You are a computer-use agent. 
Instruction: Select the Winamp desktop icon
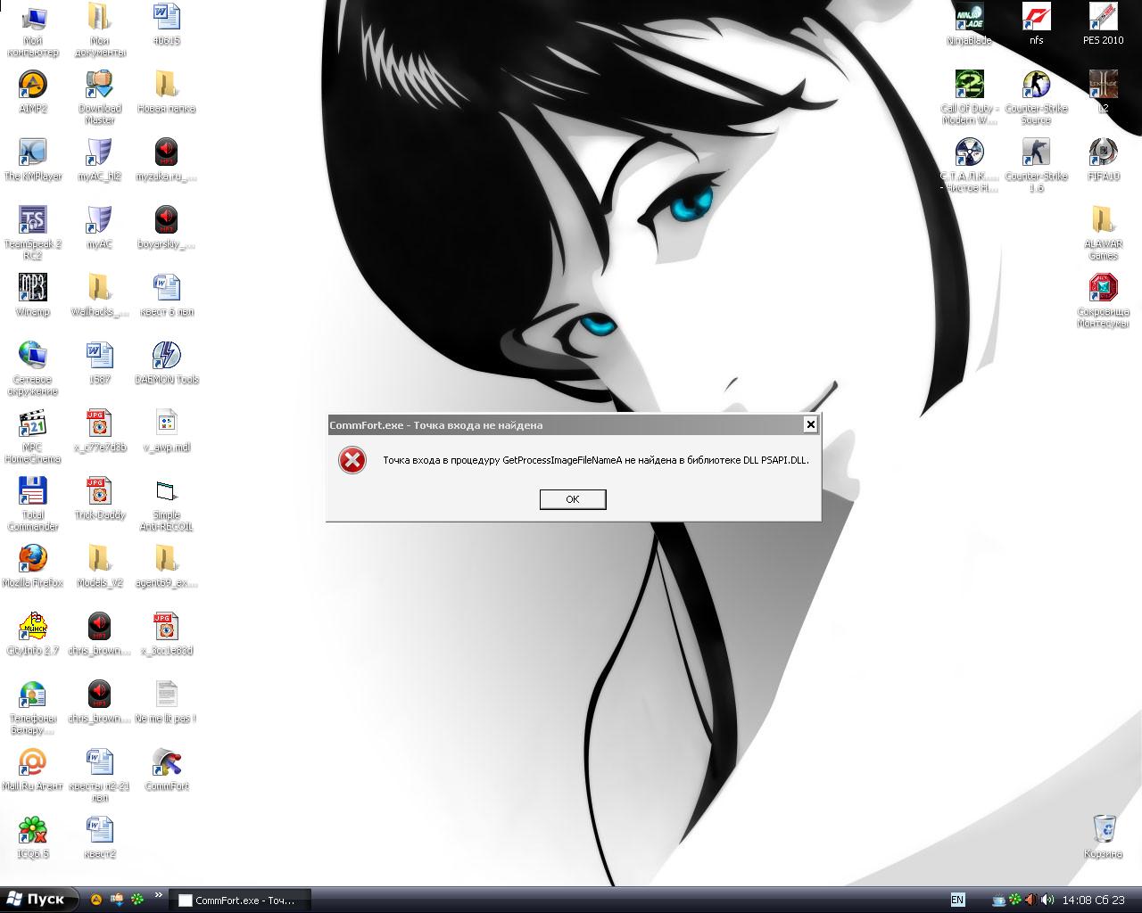[x=33, y=289]
